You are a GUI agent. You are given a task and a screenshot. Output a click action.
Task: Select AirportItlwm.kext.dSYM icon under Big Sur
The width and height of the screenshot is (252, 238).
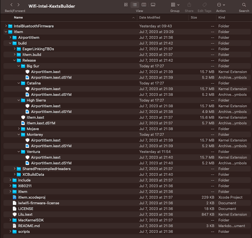(27, 77)
